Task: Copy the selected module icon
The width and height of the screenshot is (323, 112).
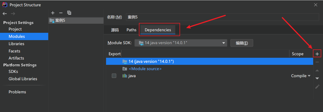Action: click(69, 13)
